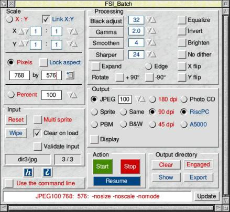Select Sprite output format
Viewport: 230px width, 212px height.
click(x=94, y=112)
